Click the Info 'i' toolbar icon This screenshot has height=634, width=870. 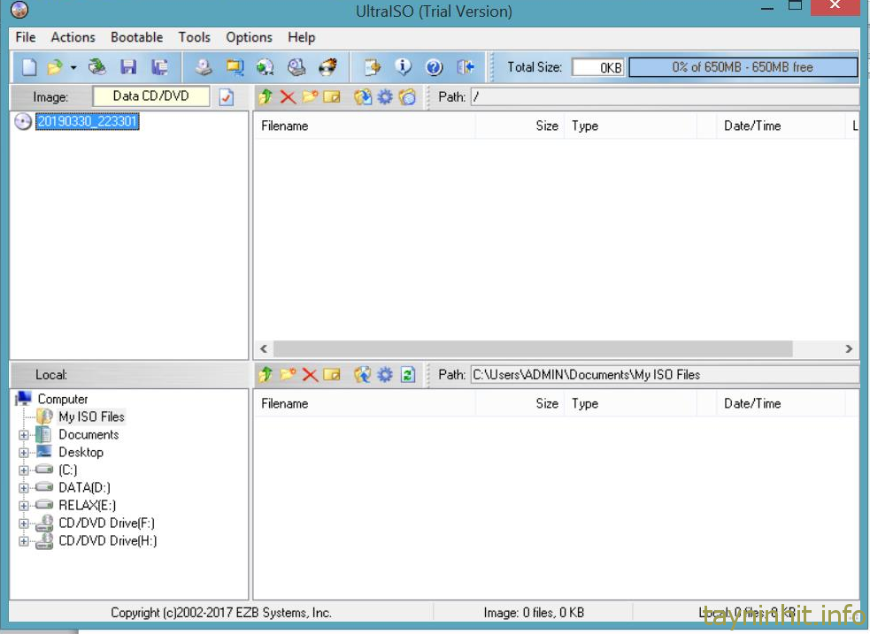(404, 67)
